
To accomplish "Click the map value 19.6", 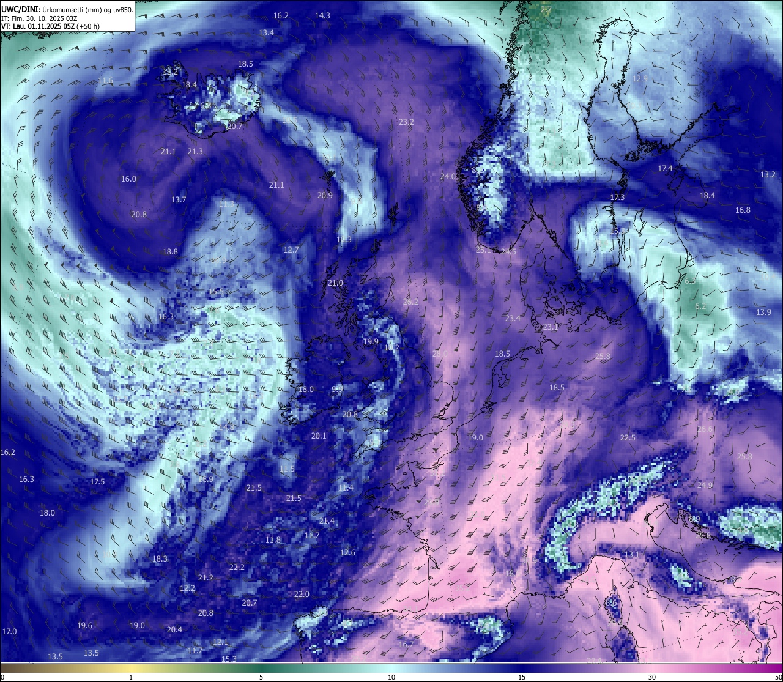I will click(x=84, y=625).
